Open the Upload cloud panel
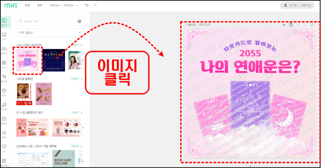The height and width of the screenshot is (168, 321). (4, 50)
